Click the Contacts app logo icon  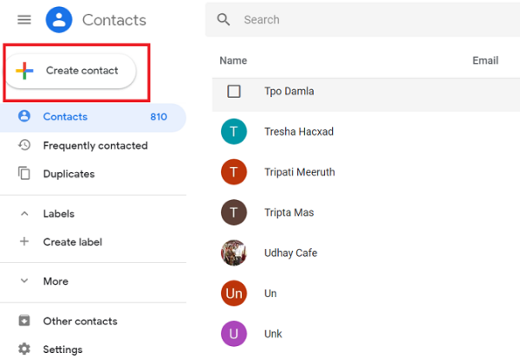click(59, 20)
